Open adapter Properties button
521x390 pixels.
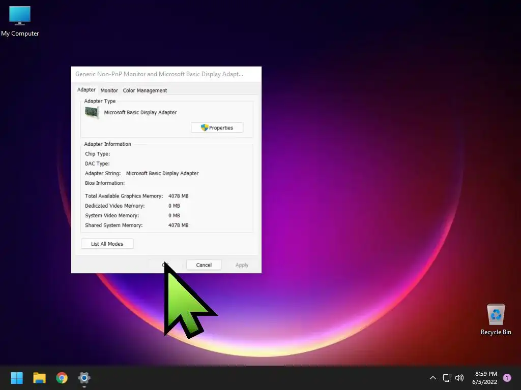tap(217, 127)
